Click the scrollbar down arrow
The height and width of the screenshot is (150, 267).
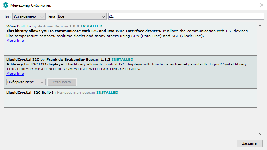click(x=260, y=133)
